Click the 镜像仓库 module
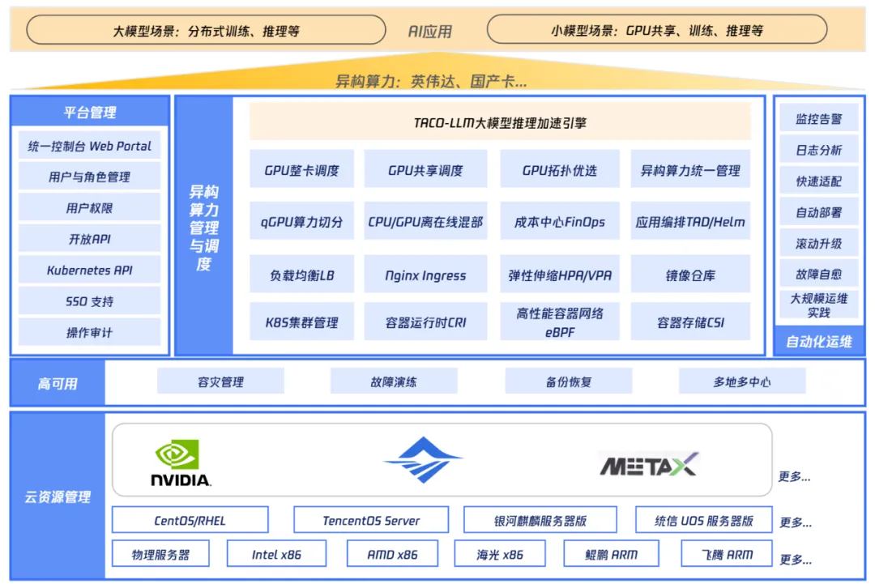The image size is (875, 588). [690, 275]
